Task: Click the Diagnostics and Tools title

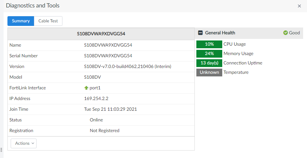Action: pos(33,6)
